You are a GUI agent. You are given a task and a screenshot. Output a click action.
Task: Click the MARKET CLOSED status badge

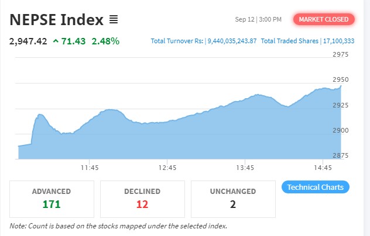click(324, 19)
